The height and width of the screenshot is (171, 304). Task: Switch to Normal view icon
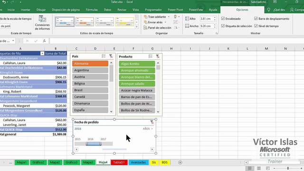[x=250, y=168]
